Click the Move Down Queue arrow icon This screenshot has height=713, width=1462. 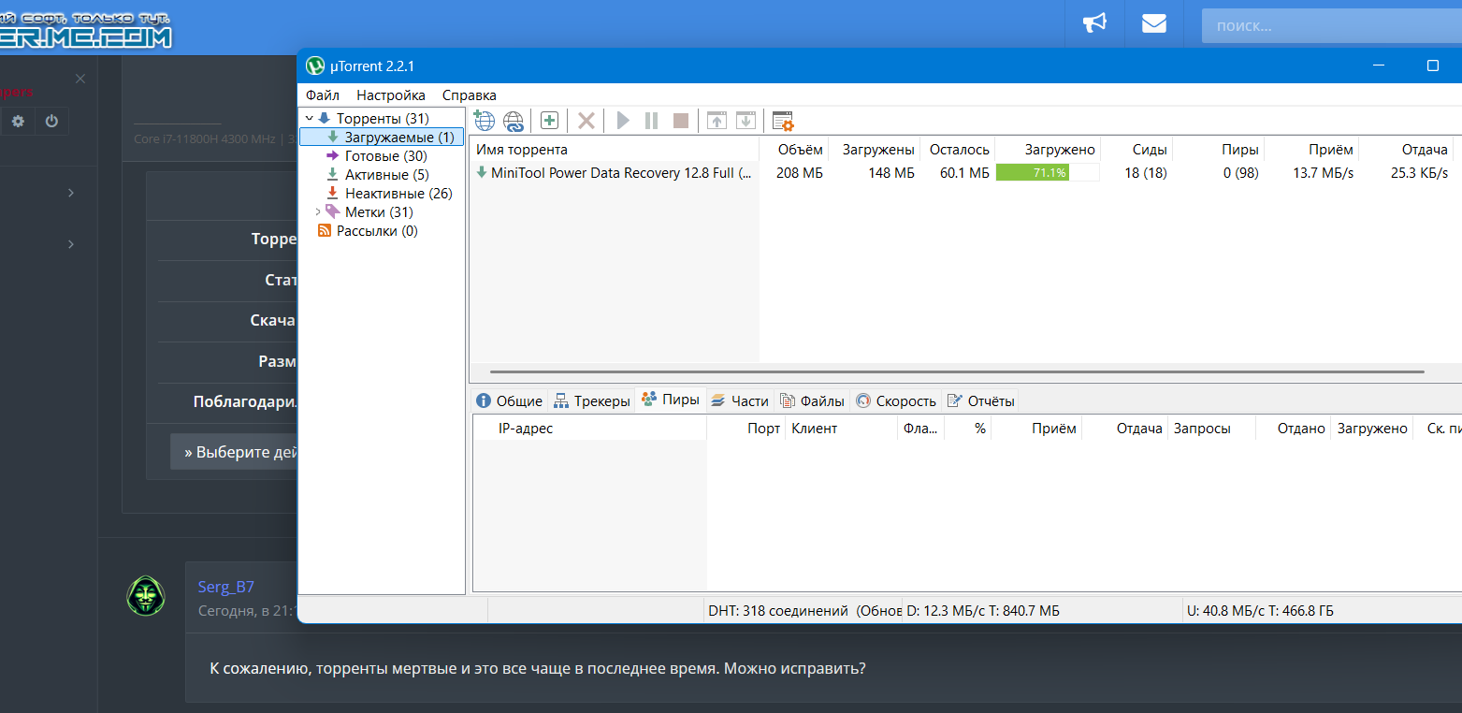pyautogui.click(x=745, y=121)
